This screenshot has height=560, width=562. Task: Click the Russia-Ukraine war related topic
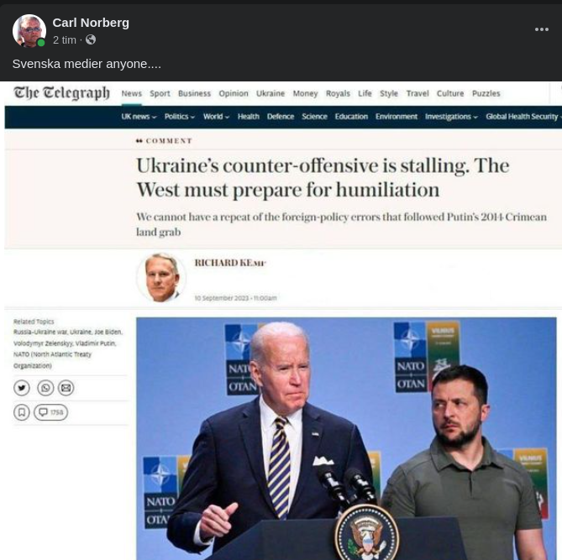(40, 332)
